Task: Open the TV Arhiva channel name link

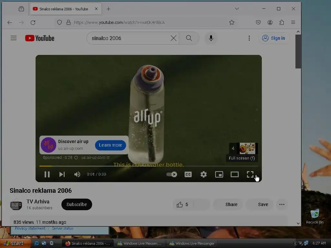Action: [38, 201]
